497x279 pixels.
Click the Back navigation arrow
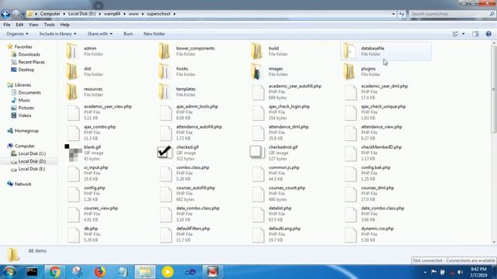tap(5, 14)
